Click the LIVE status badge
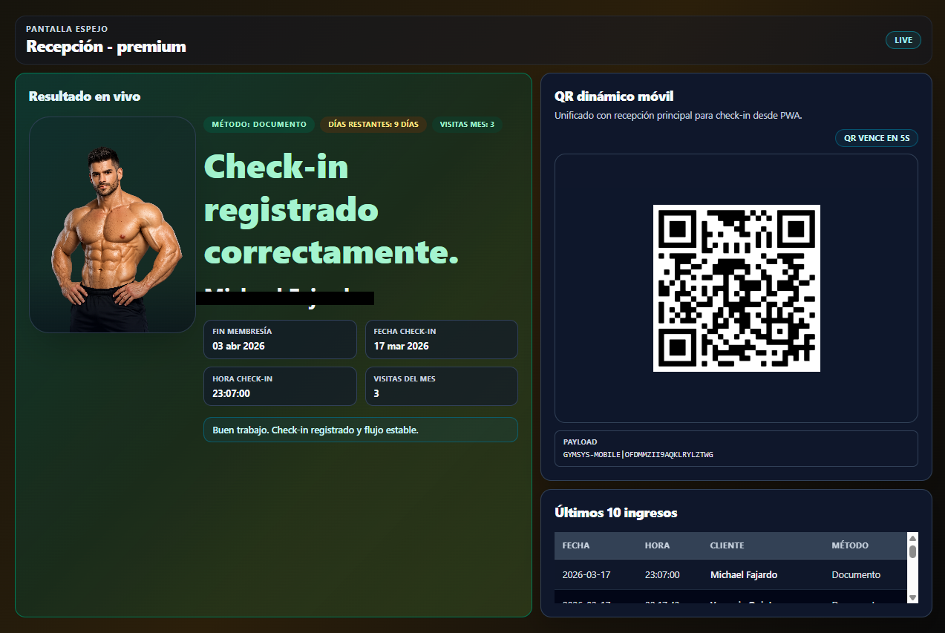Image resolution: width=945 pixels, height=633 pixels. click(903, 40)
